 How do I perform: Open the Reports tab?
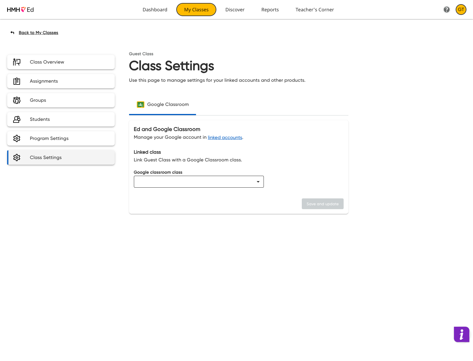270,10
